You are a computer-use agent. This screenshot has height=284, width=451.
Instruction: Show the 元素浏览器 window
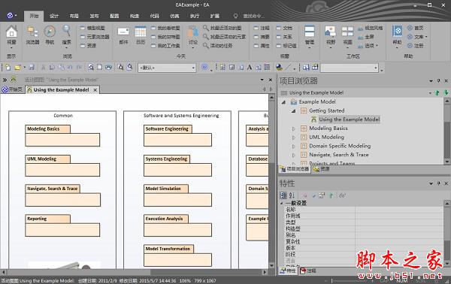(95, 37)
